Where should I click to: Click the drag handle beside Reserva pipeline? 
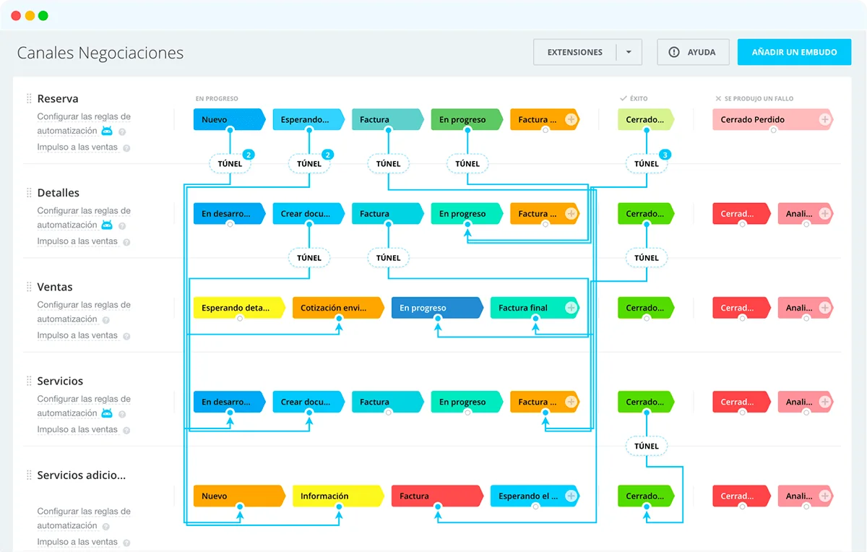29,99
